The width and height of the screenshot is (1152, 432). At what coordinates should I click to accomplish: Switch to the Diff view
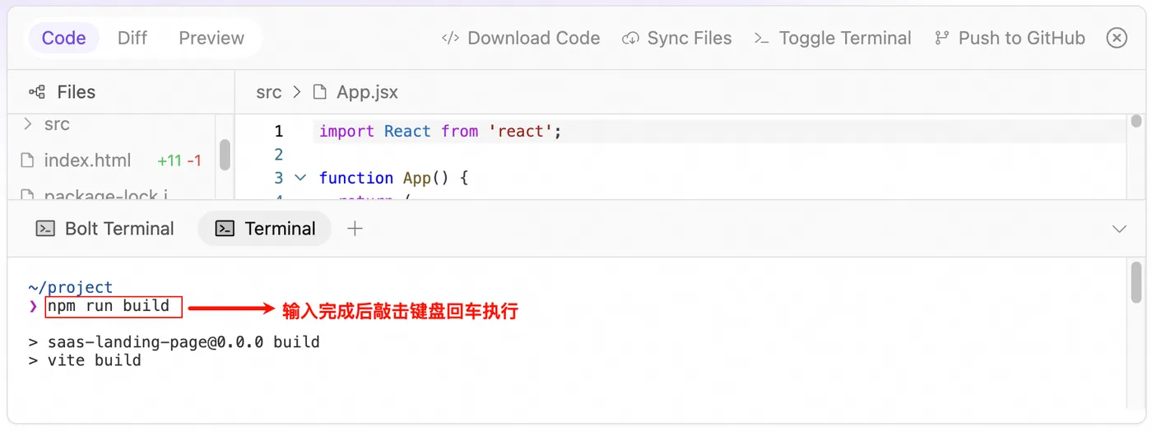(x=132, y=38)
